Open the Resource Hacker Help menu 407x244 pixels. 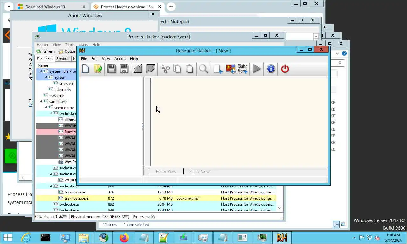click(x=134, y=59)
